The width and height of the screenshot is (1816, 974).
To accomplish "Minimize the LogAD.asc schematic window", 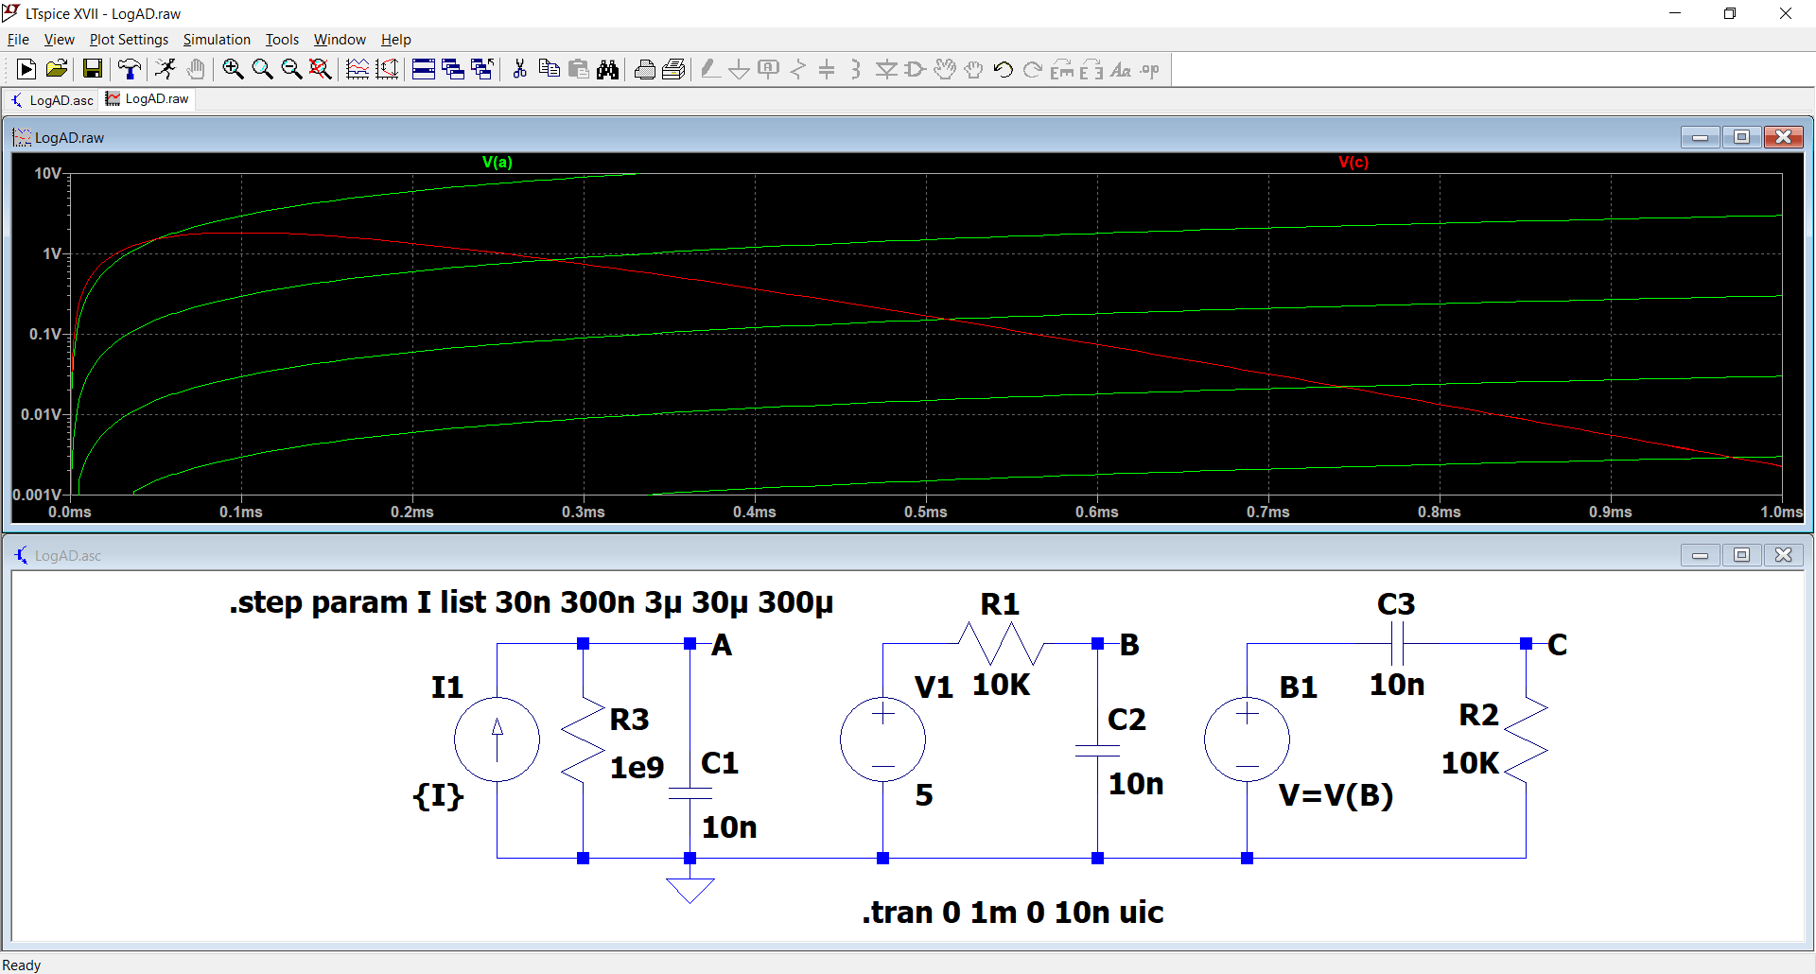I will (1700, 555).
